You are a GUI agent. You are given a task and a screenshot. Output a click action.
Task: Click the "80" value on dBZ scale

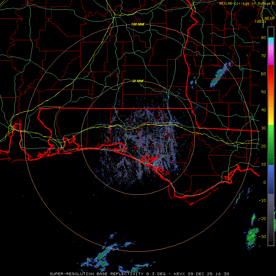tap(263, 37)
